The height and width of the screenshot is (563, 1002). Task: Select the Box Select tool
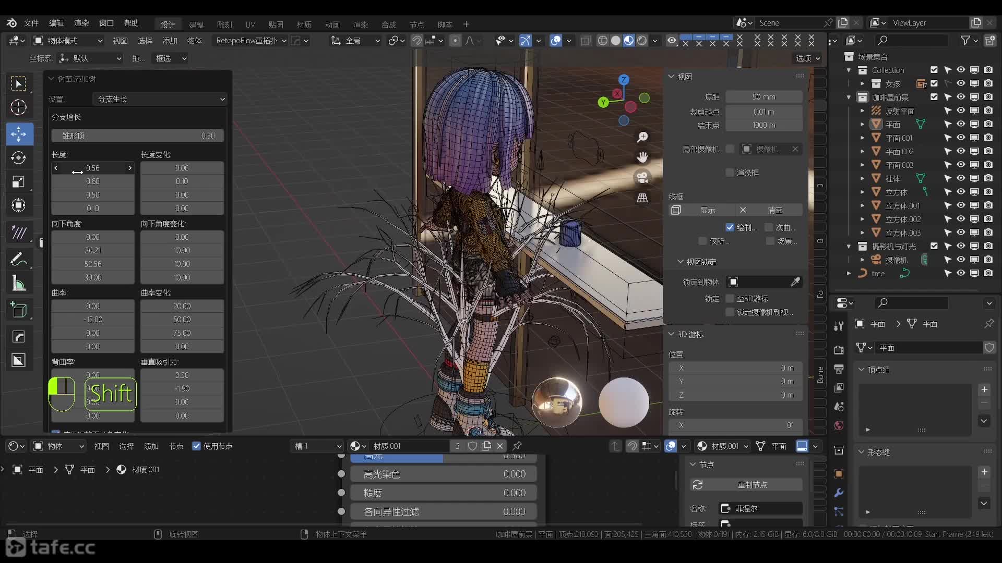coord(19,83)
